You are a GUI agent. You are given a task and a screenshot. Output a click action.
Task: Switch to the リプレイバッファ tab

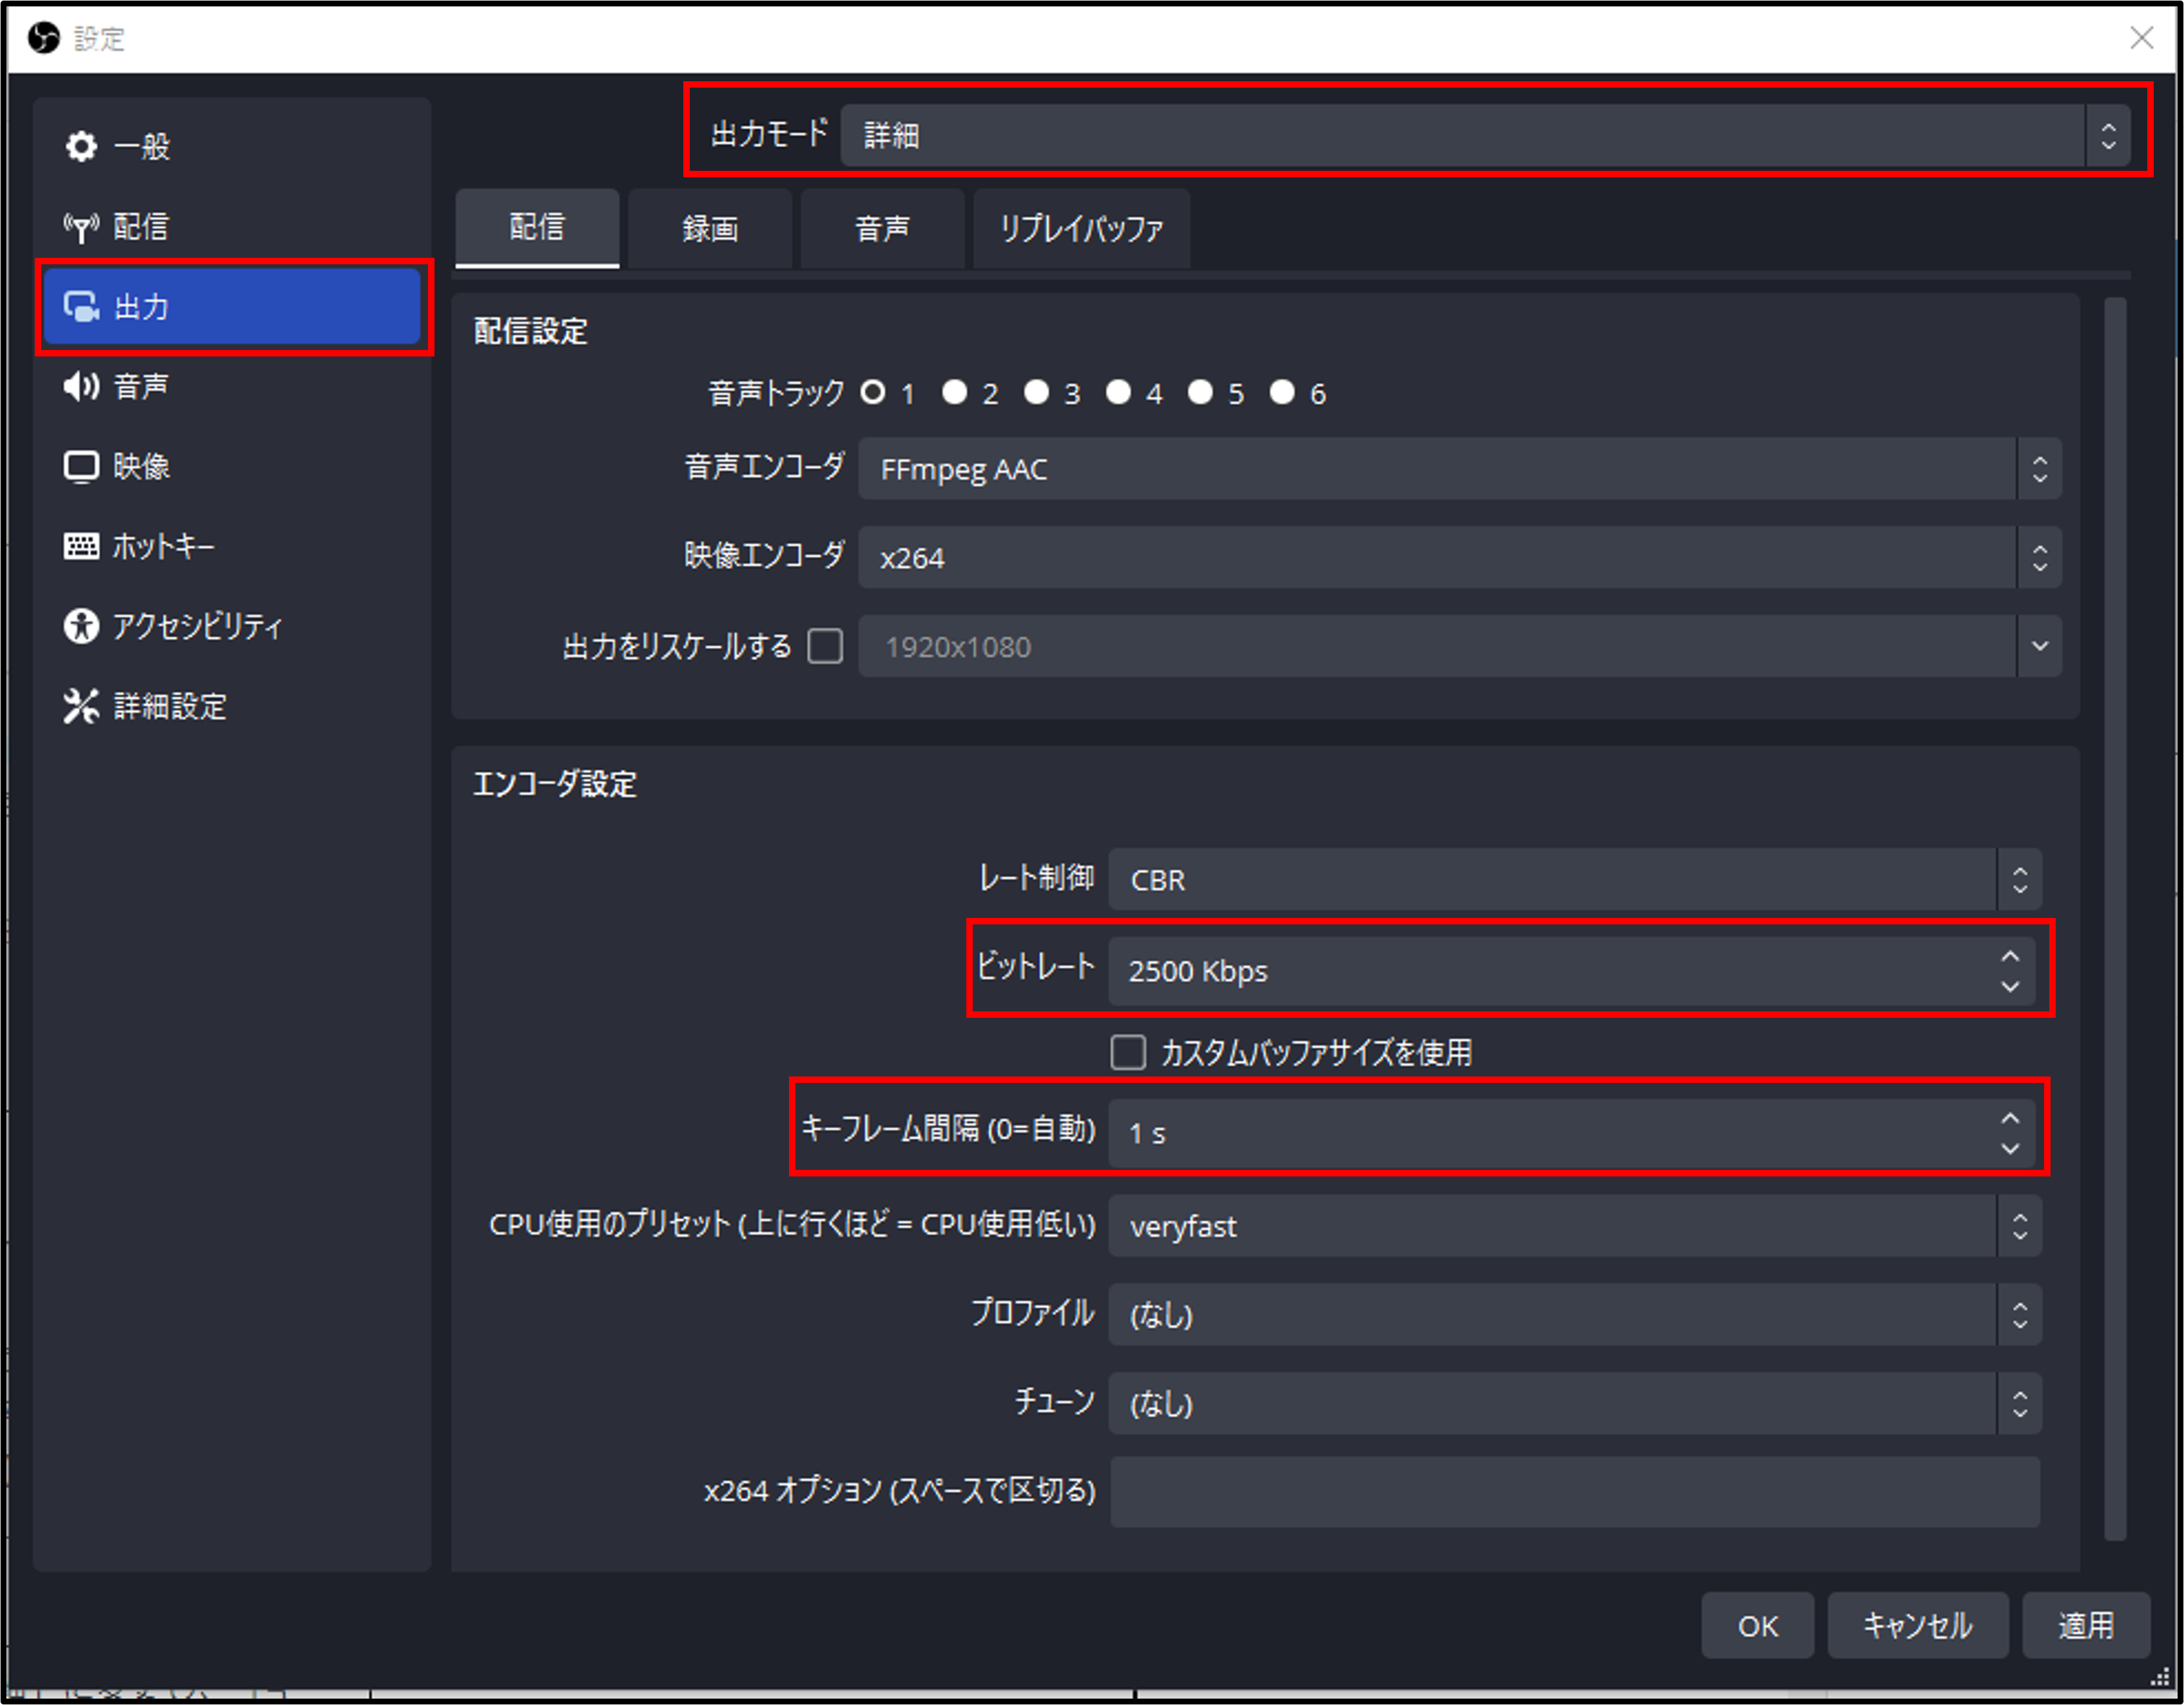[x=1081, y=229]
